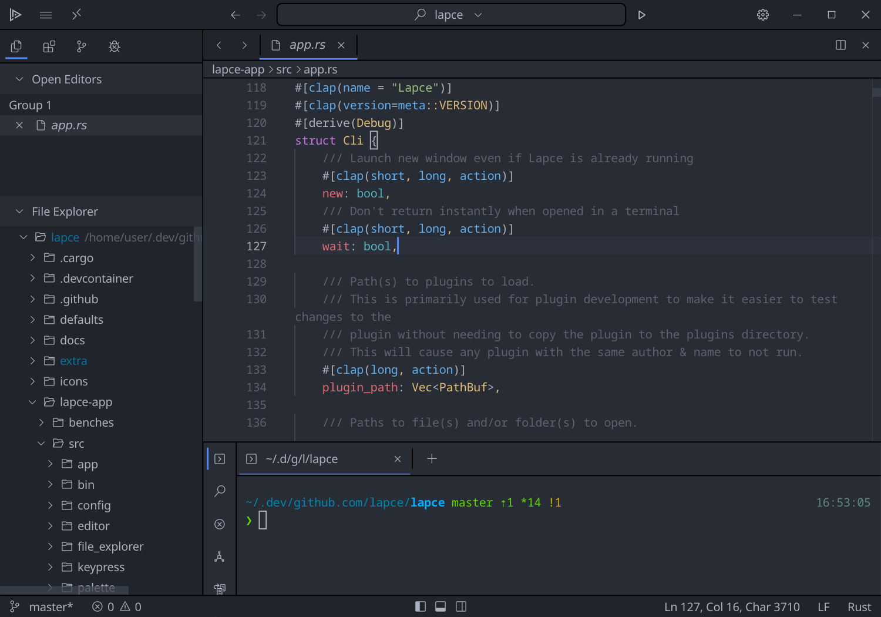Open the Debug panel icon
Viewport: 881px width, 617px height.
115,46
